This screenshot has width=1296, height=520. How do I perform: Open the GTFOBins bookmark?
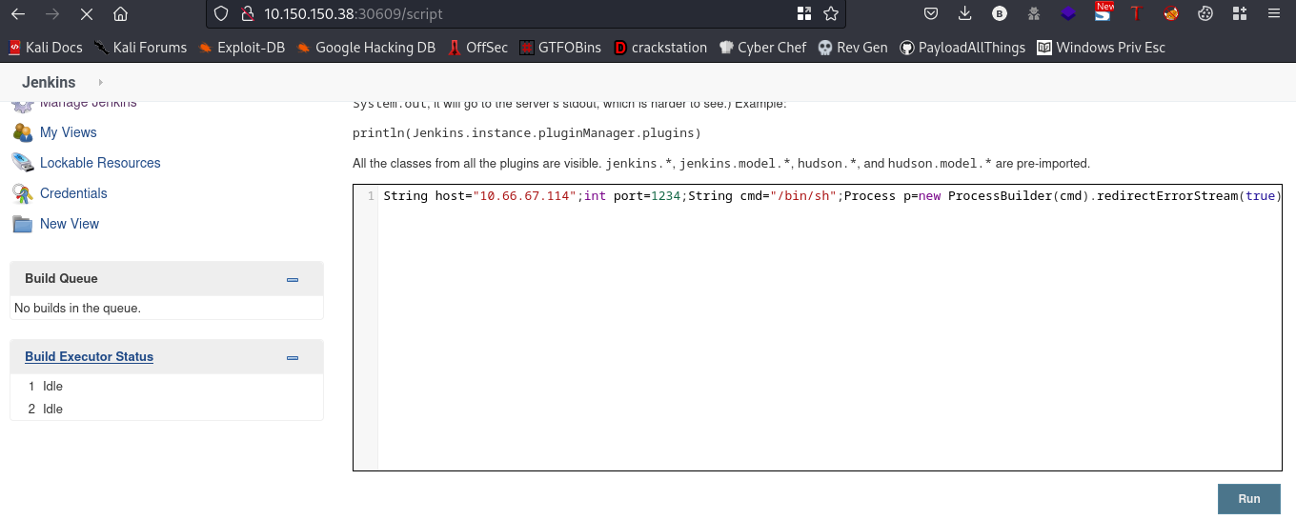coord(560,47)
